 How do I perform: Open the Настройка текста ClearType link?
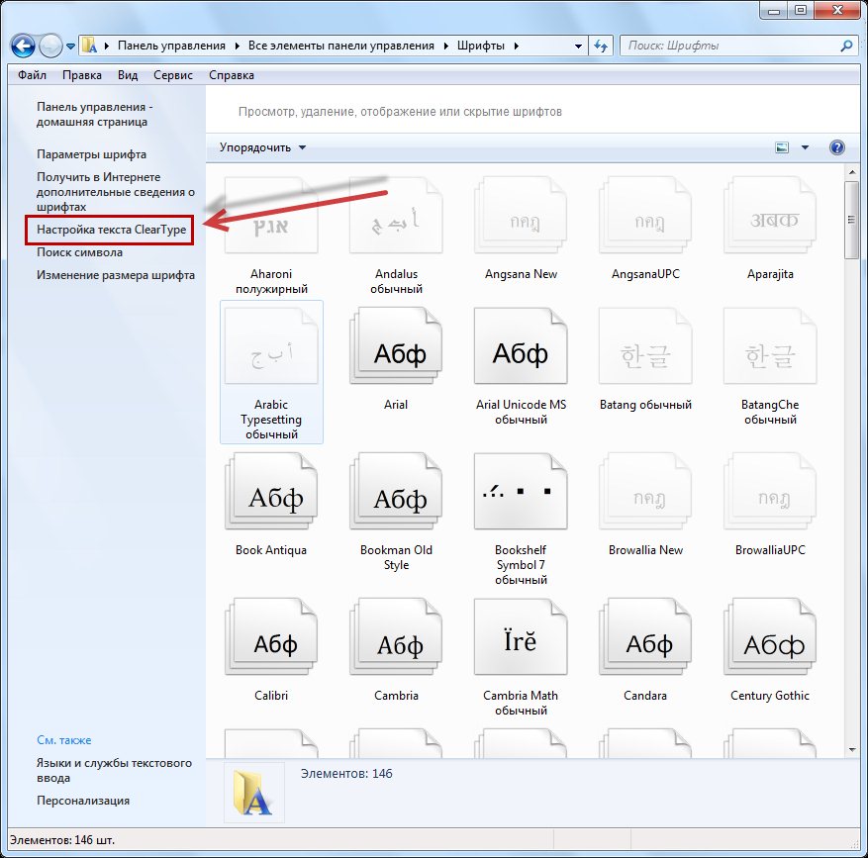[x=111, y=230]
